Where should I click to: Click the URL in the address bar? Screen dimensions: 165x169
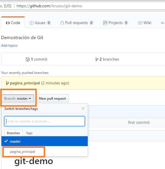[49, 6]
